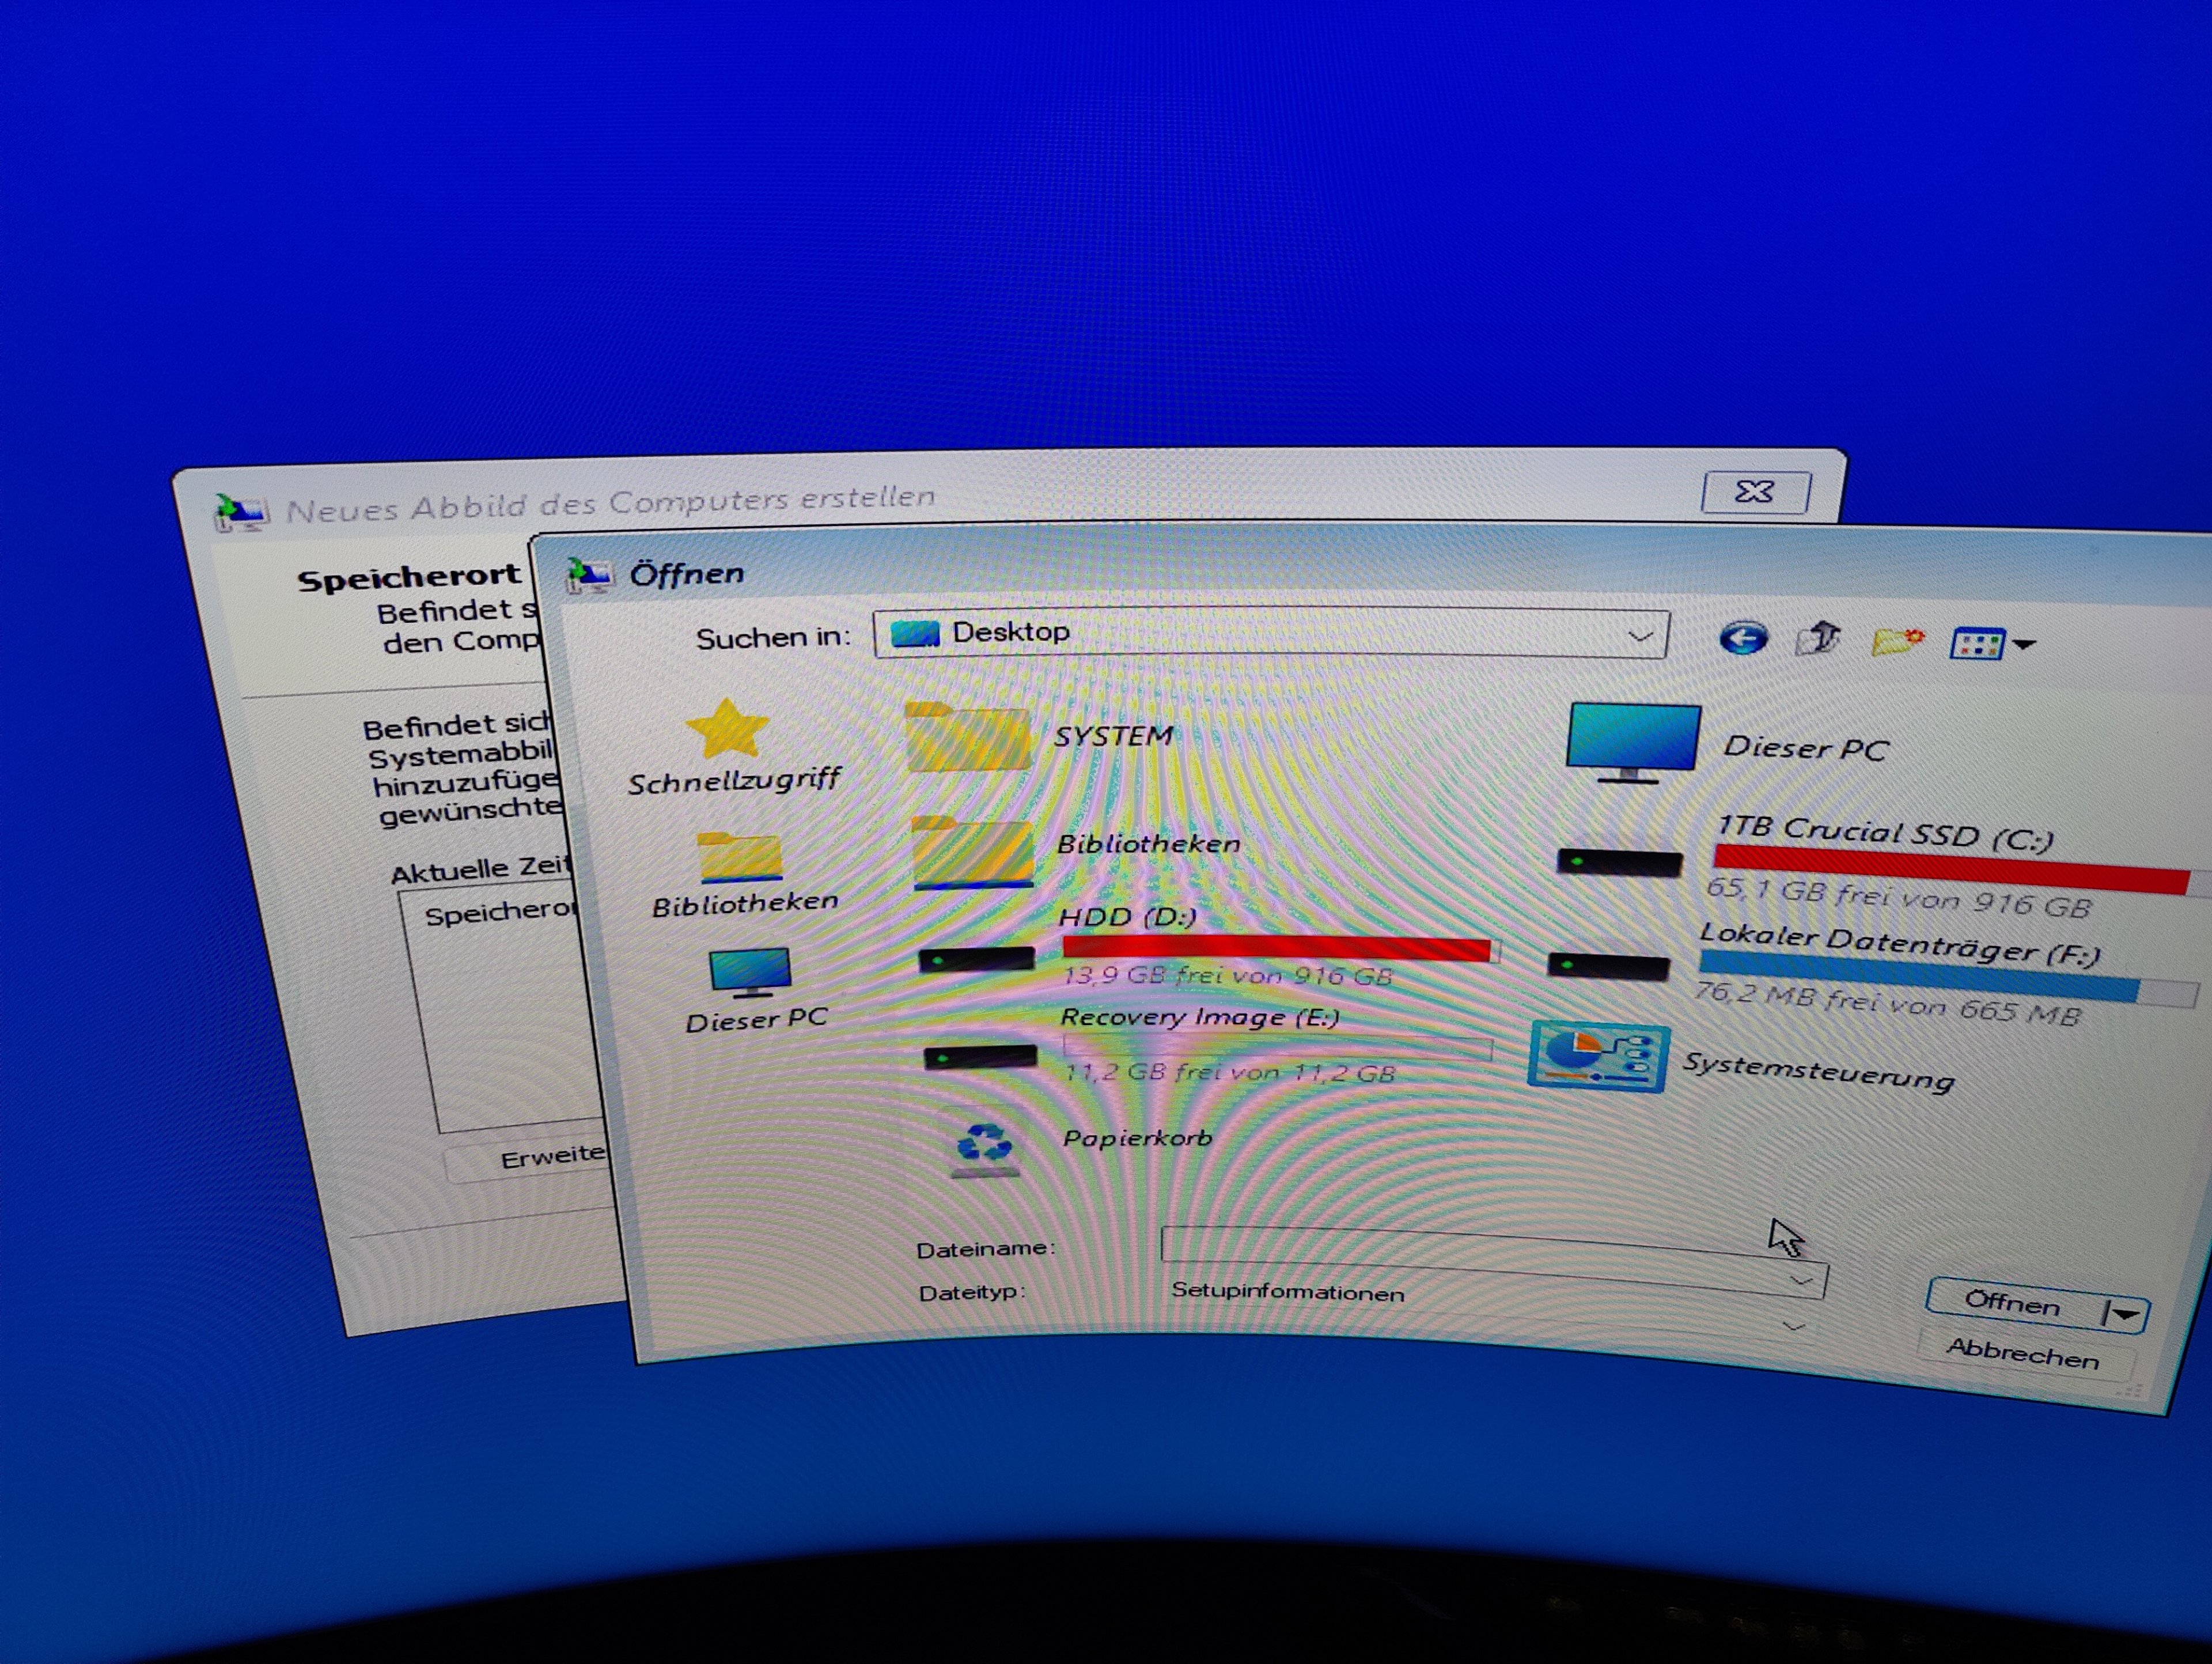Screen dimensions: 2212x1664
Task: Create a new folder icon
Action: (1897, 641)
